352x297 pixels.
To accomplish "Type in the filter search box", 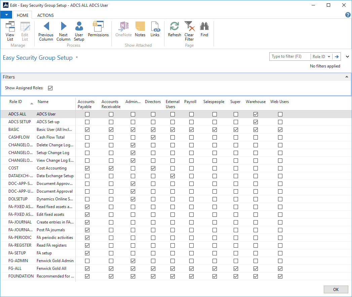I will 290,56.
